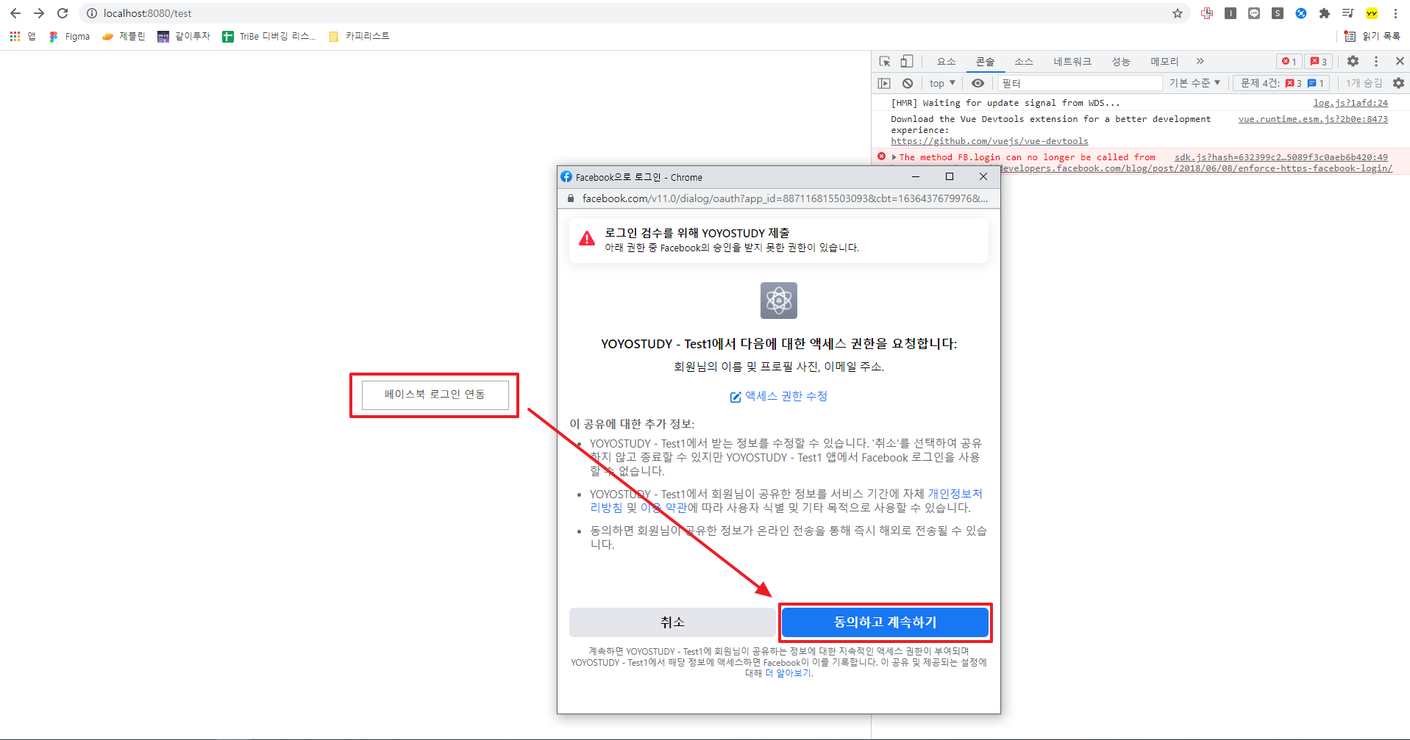Viewport: 1410px width, 740px height.
Task: Click the gray S extension icon
Action: 1278,13
